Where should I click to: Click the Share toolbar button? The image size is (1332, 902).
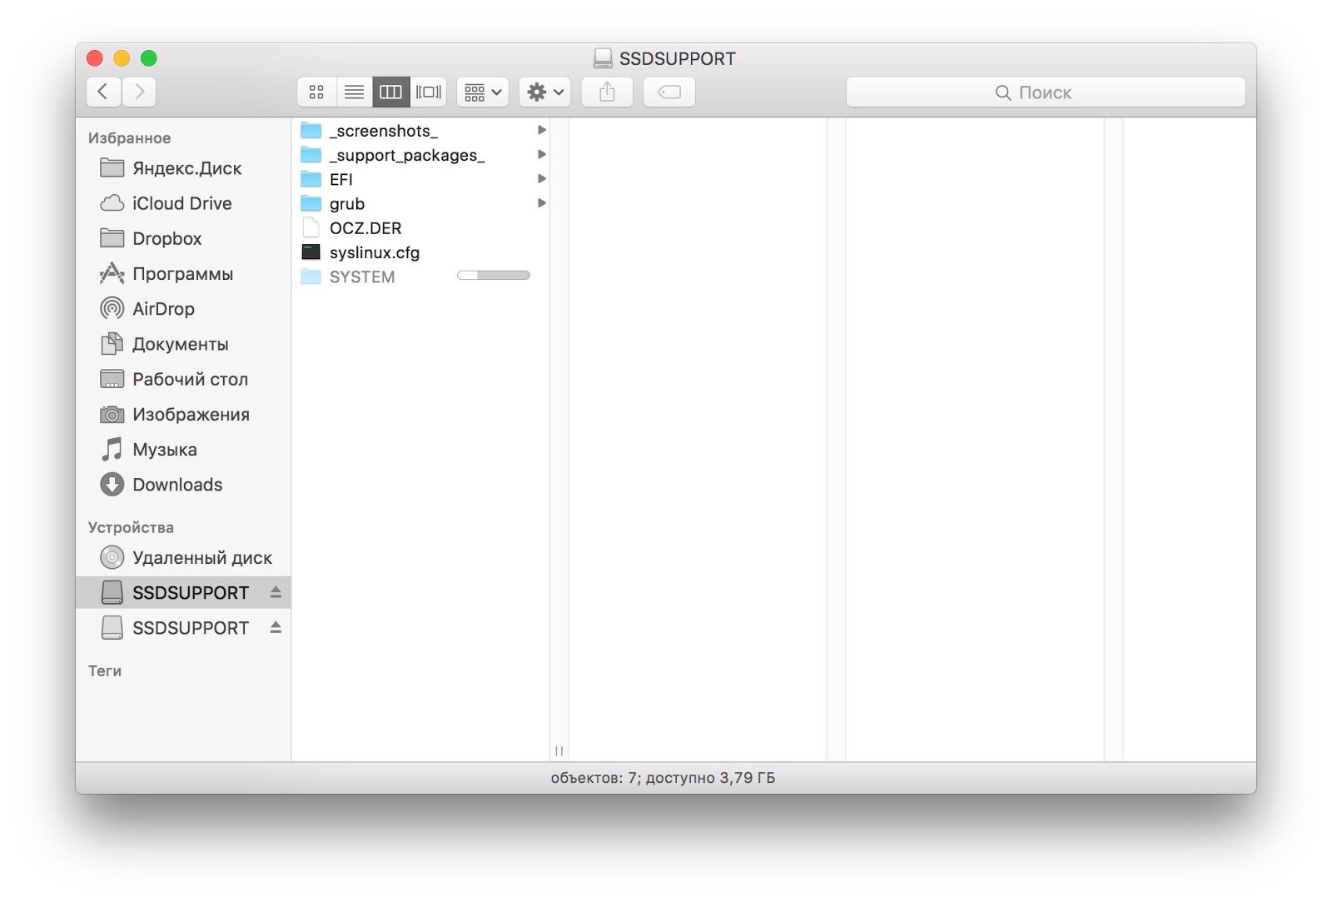click(607, 92)
